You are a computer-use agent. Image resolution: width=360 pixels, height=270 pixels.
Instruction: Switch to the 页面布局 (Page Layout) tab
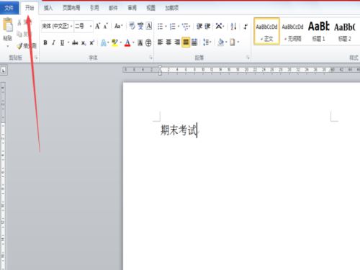pos(71,8)
